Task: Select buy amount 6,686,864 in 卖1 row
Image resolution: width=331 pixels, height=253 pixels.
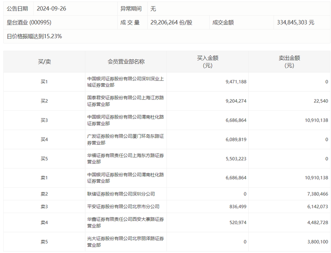Action: 236,178
